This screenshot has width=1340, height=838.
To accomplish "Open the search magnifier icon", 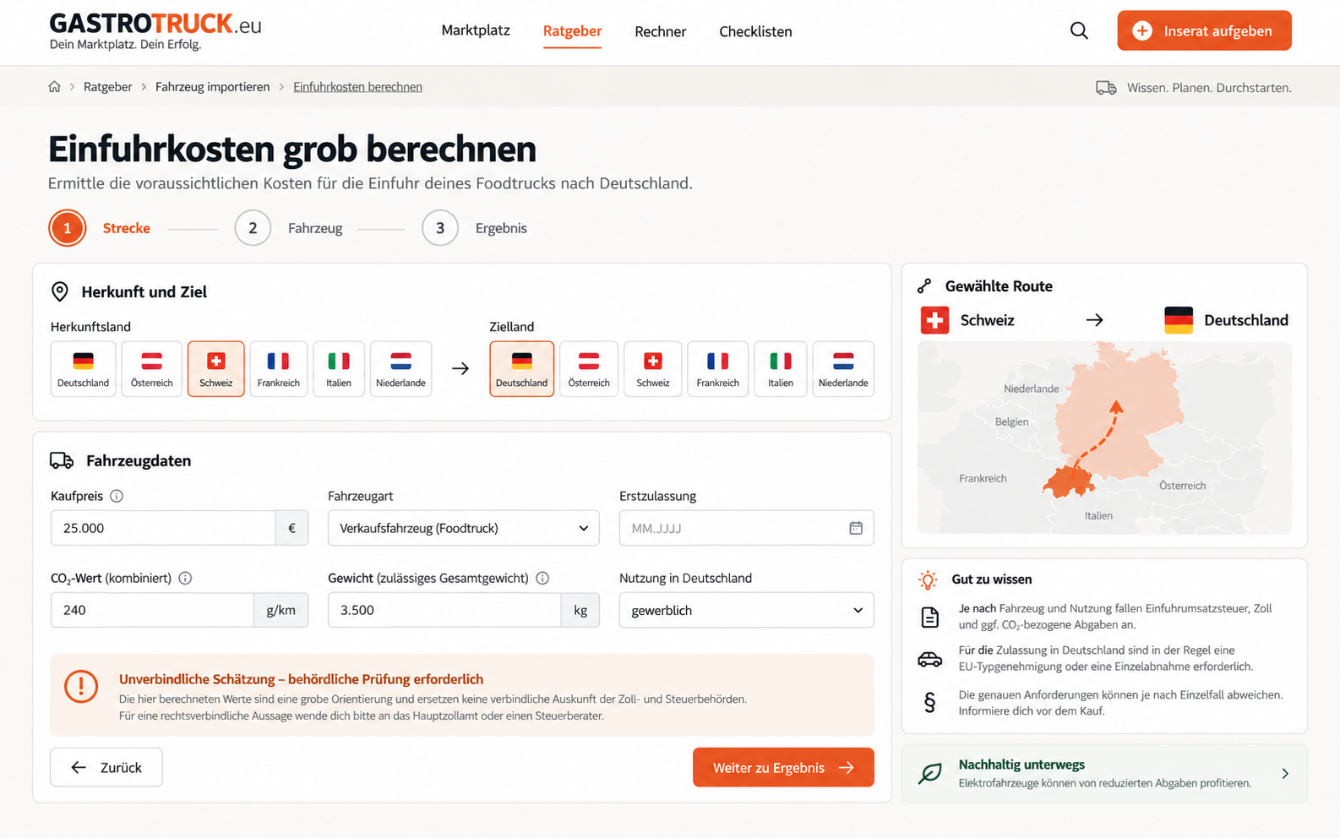I will tap(1079, 31).
